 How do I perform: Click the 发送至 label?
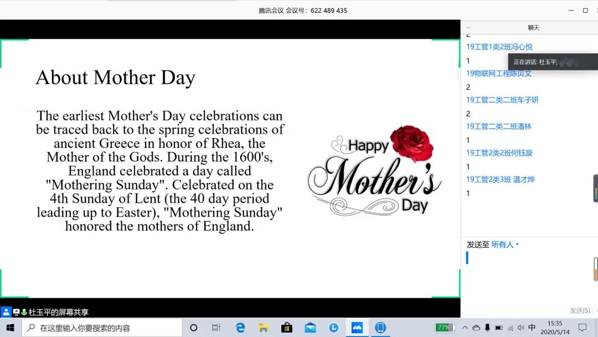pyautogui.click(x=478, y=244)
